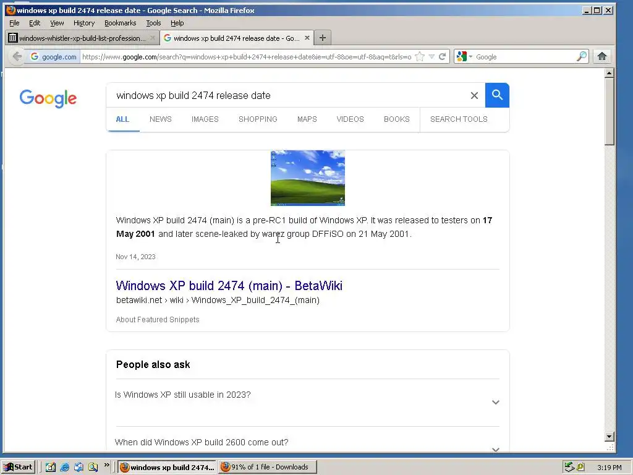633x475 pixels.
Task: Clear the search query with X
Action: coord(474,95)
